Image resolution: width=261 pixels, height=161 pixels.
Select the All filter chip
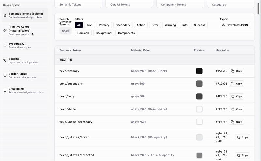(x=79, y=25)
